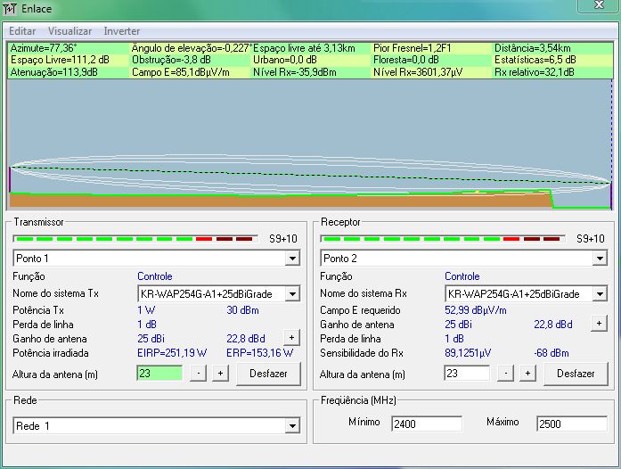Click the transmitter antenna gain plus button
The height and width of the screenshot is (469, 621).
(x=291, y=337)
